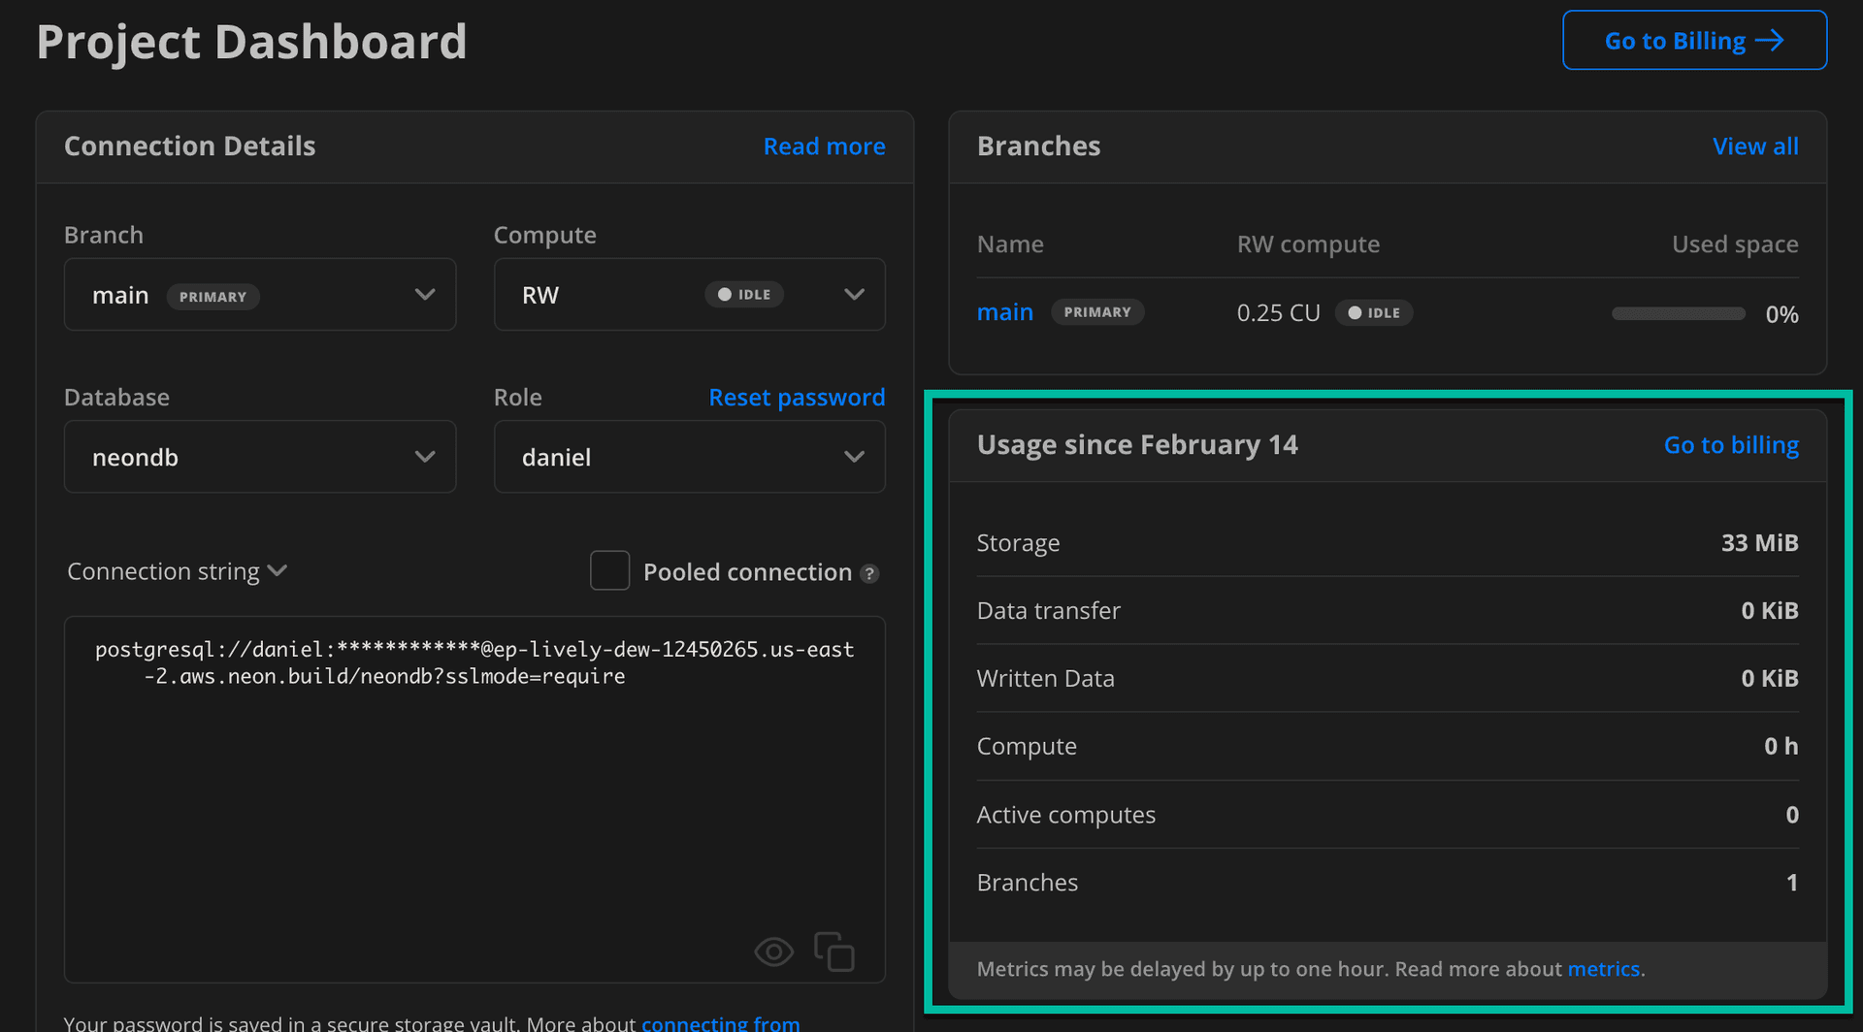Viewport: 1863px width, 1032px height.
Task: Open the main branch from Branches table
Action: (x=1005, y=311)
